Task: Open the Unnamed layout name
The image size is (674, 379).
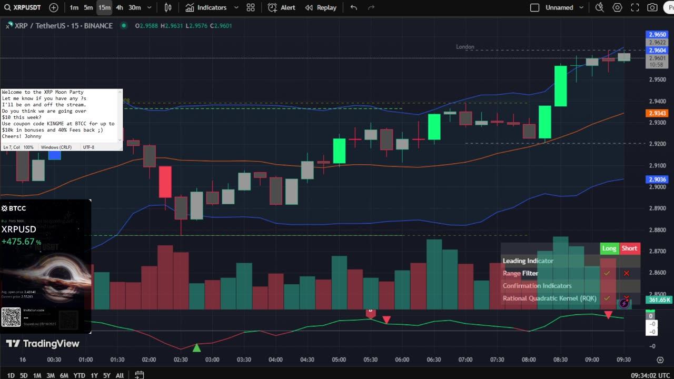Action: (x=559, y=7)
